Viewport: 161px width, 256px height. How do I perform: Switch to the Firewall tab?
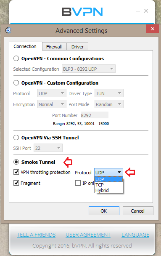(x=54, y=47)
